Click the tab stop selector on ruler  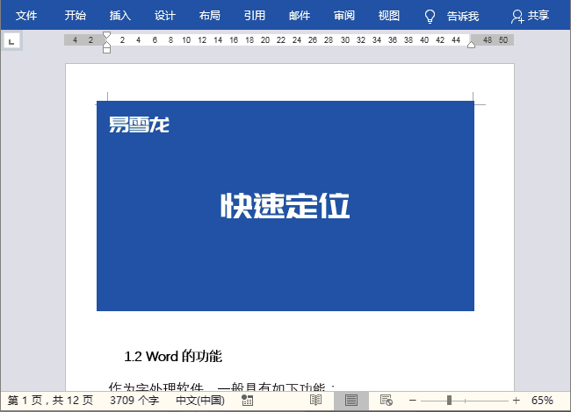(11, 41)
